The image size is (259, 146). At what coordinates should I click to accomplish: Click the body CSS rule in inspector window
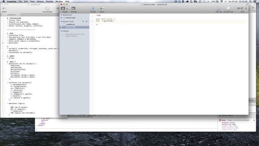[x=234, y=120]
